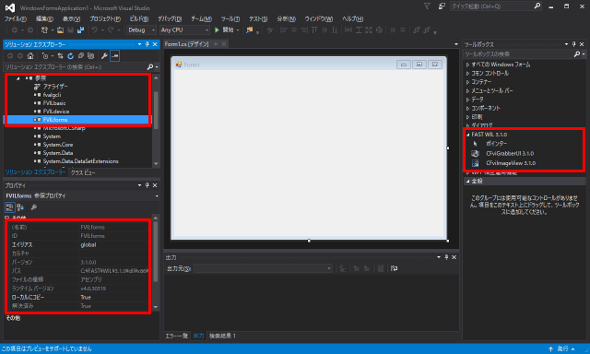The height and width of the screenshot is (354, 590).
Task: Select the CFviImageView 3.1.0 toolbox control
Action: coord(511,163)
